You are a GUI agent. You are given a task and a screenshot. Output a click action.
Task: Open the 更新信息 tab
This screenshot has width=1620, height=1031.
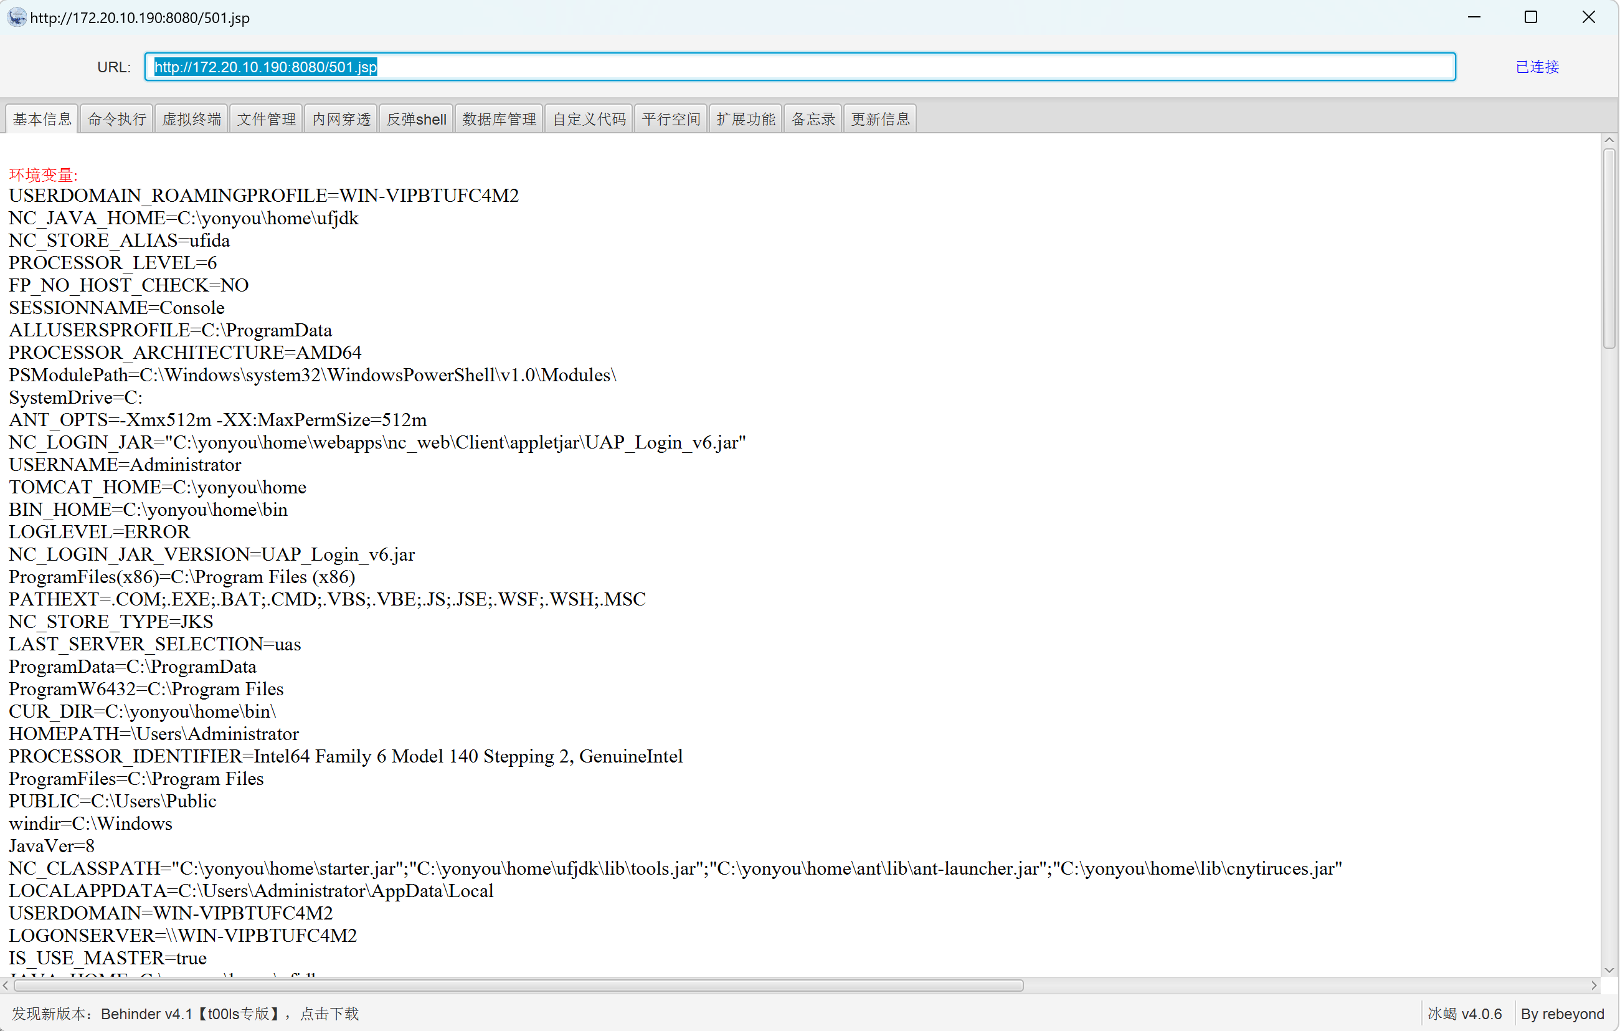[x=880, y=119]
